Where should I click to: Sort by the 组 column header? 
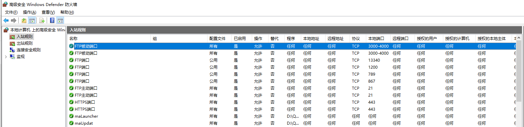[x=179, y=39]
